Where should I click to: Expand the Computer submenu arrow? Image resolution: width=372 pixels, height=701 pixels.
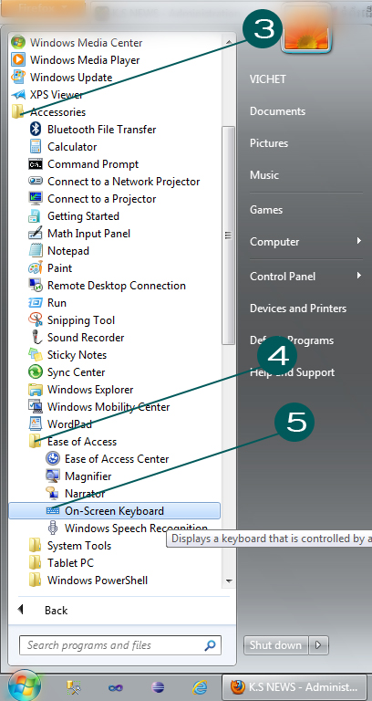358,241
